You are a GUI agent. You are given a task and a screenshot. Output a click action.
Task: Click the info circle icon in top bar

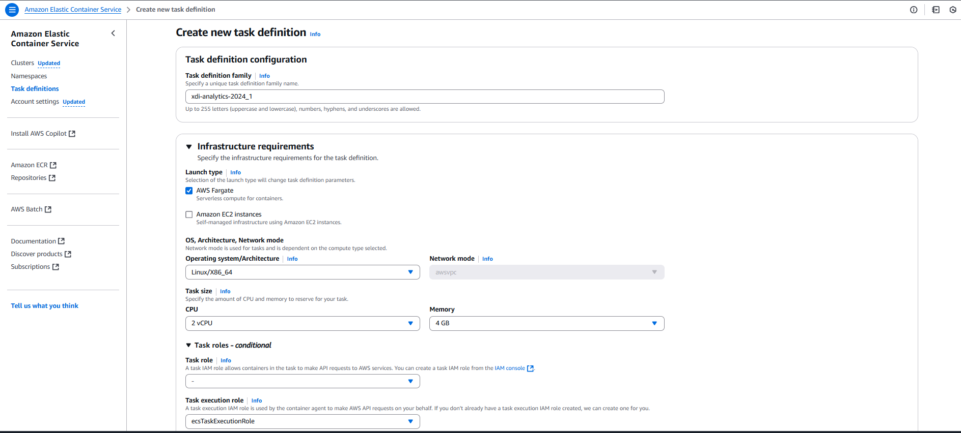914,10
